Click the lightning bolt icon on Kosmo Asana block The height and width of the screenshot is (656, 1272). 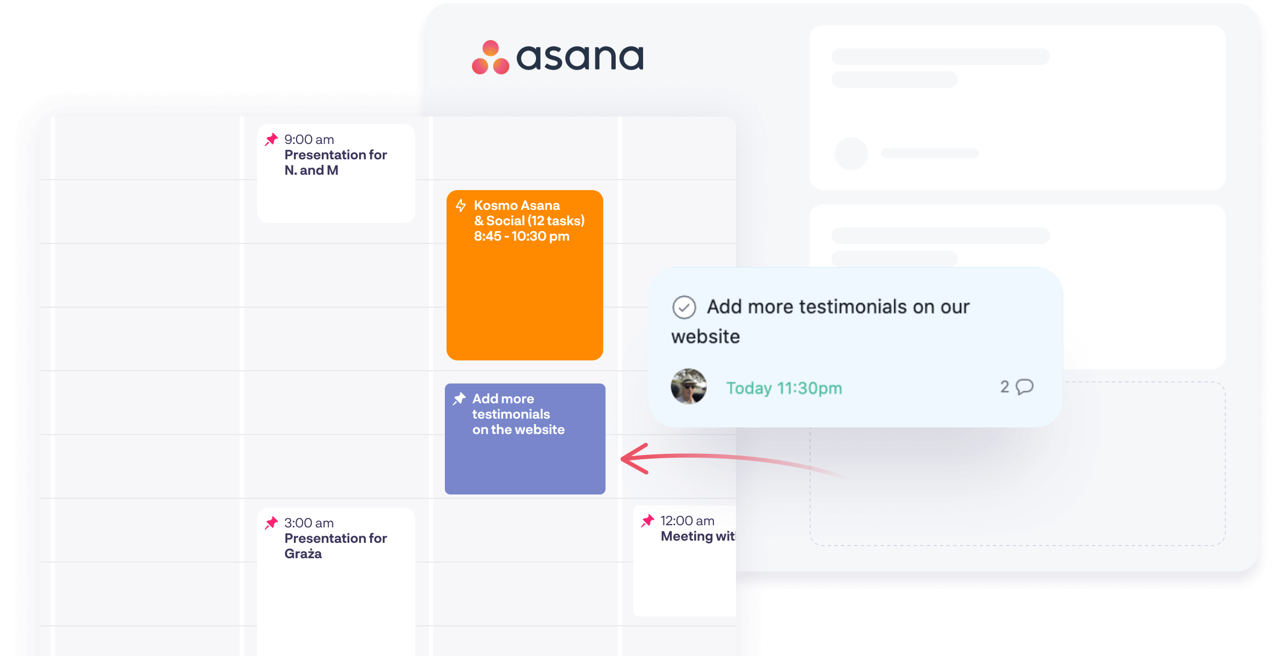461,205
